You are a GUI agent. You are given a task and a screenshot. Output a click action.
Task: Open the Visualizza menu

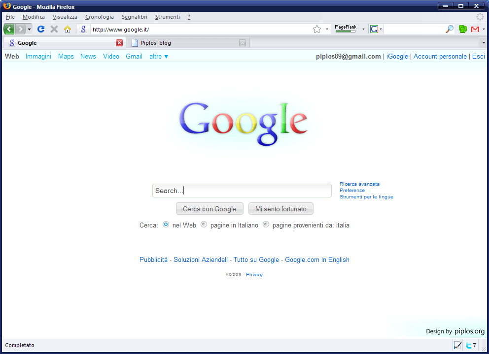point(65,17)
